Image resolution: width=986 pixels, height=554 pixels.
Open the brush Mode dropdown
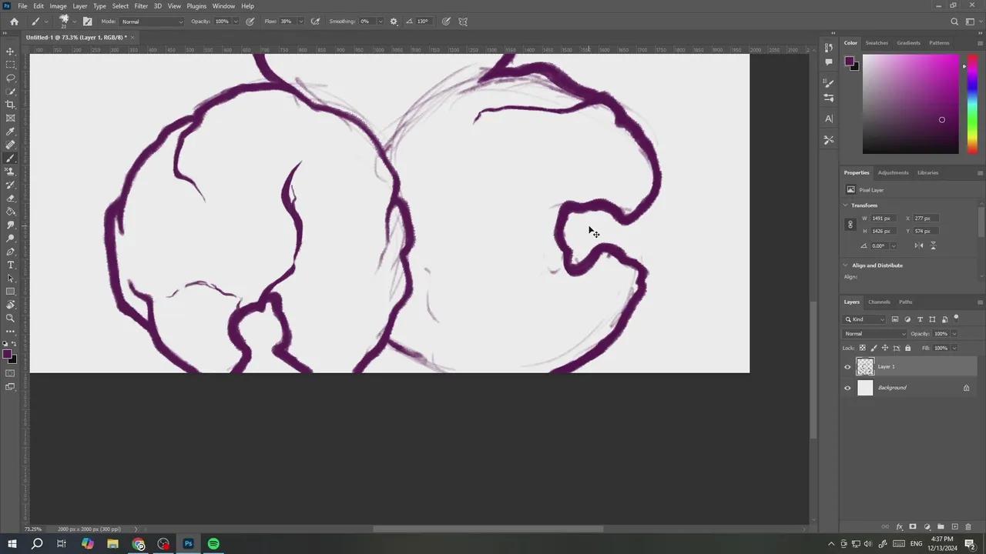coord(152,22)
